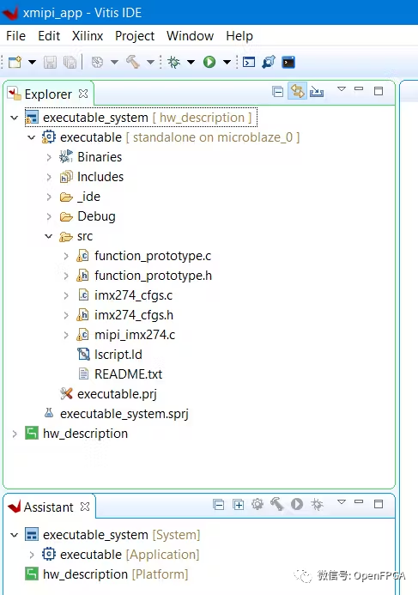Screen dimensions: 418x595
Task: Select the Binaries icon
Action: (65, 157)
